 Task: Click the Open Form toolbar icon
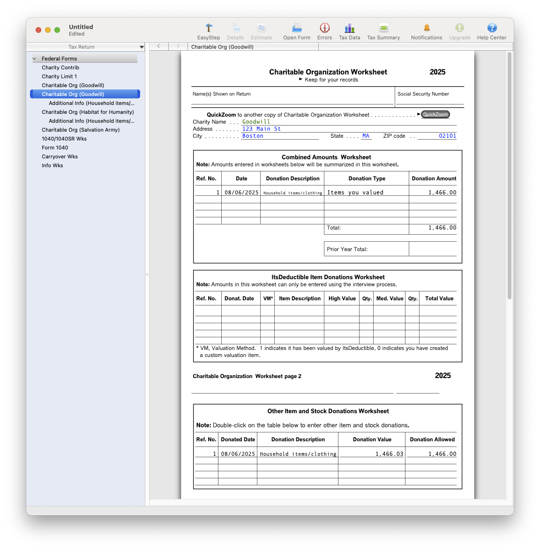(297, 31)
